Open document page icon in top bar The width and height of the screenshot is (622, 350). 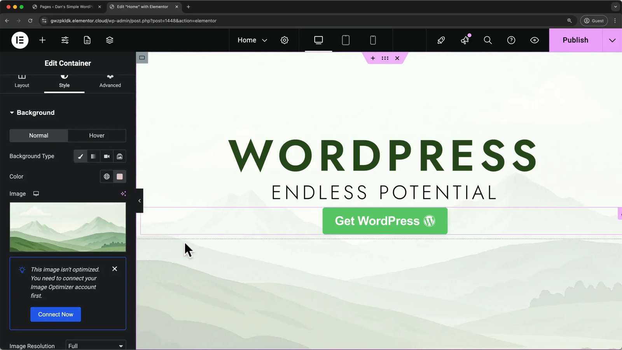tap(87, 40)
